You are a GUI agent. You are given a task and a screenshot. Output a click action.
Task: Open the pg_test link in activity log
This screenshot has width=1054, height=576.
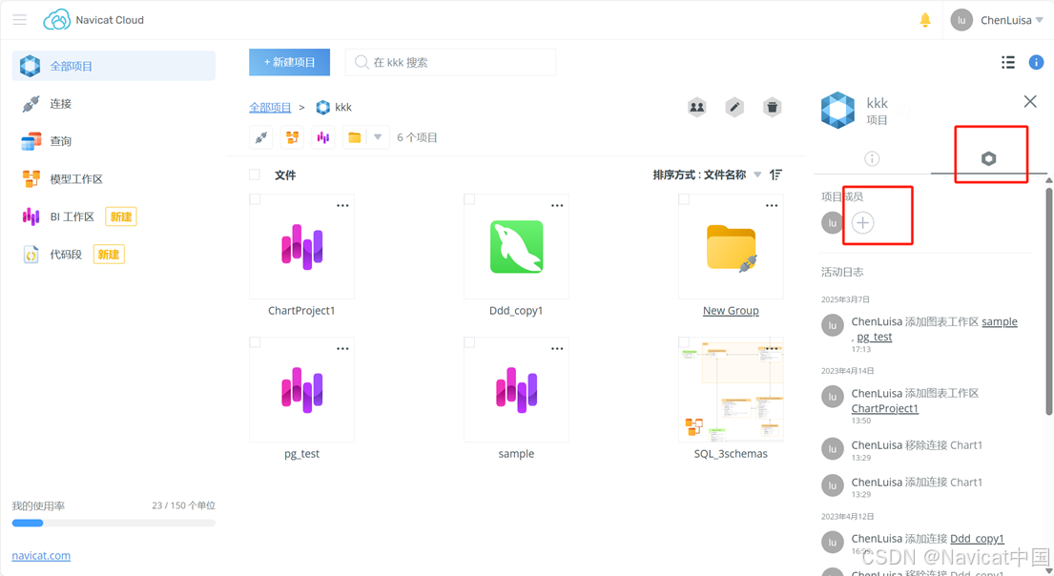[875, 337]
